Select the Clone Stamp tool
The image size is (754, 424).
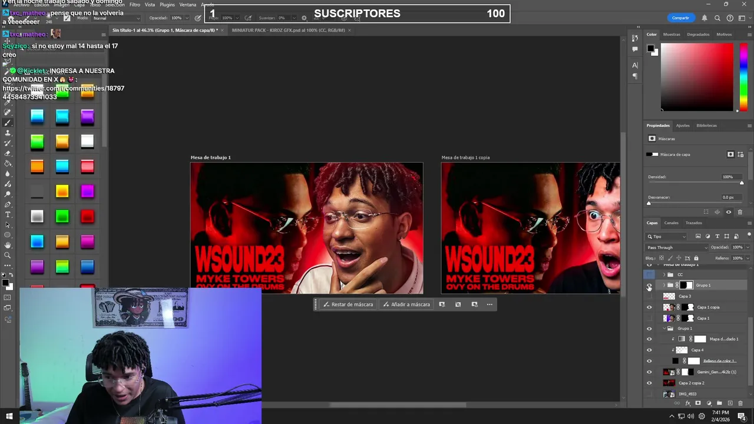(8, 133)
